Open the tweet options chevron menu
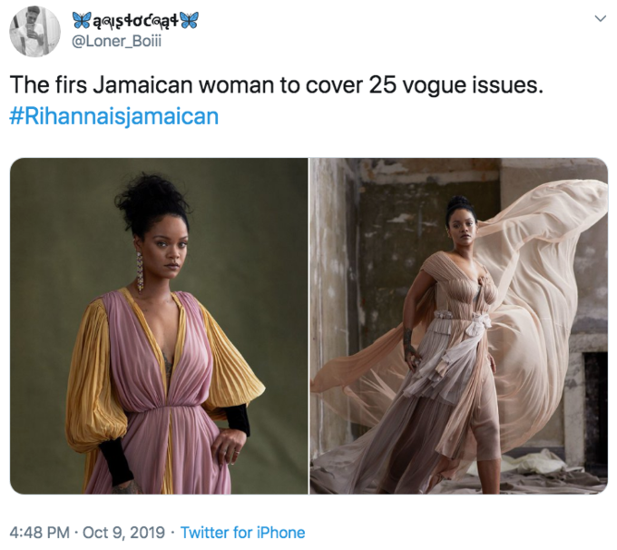 [600, 18]
